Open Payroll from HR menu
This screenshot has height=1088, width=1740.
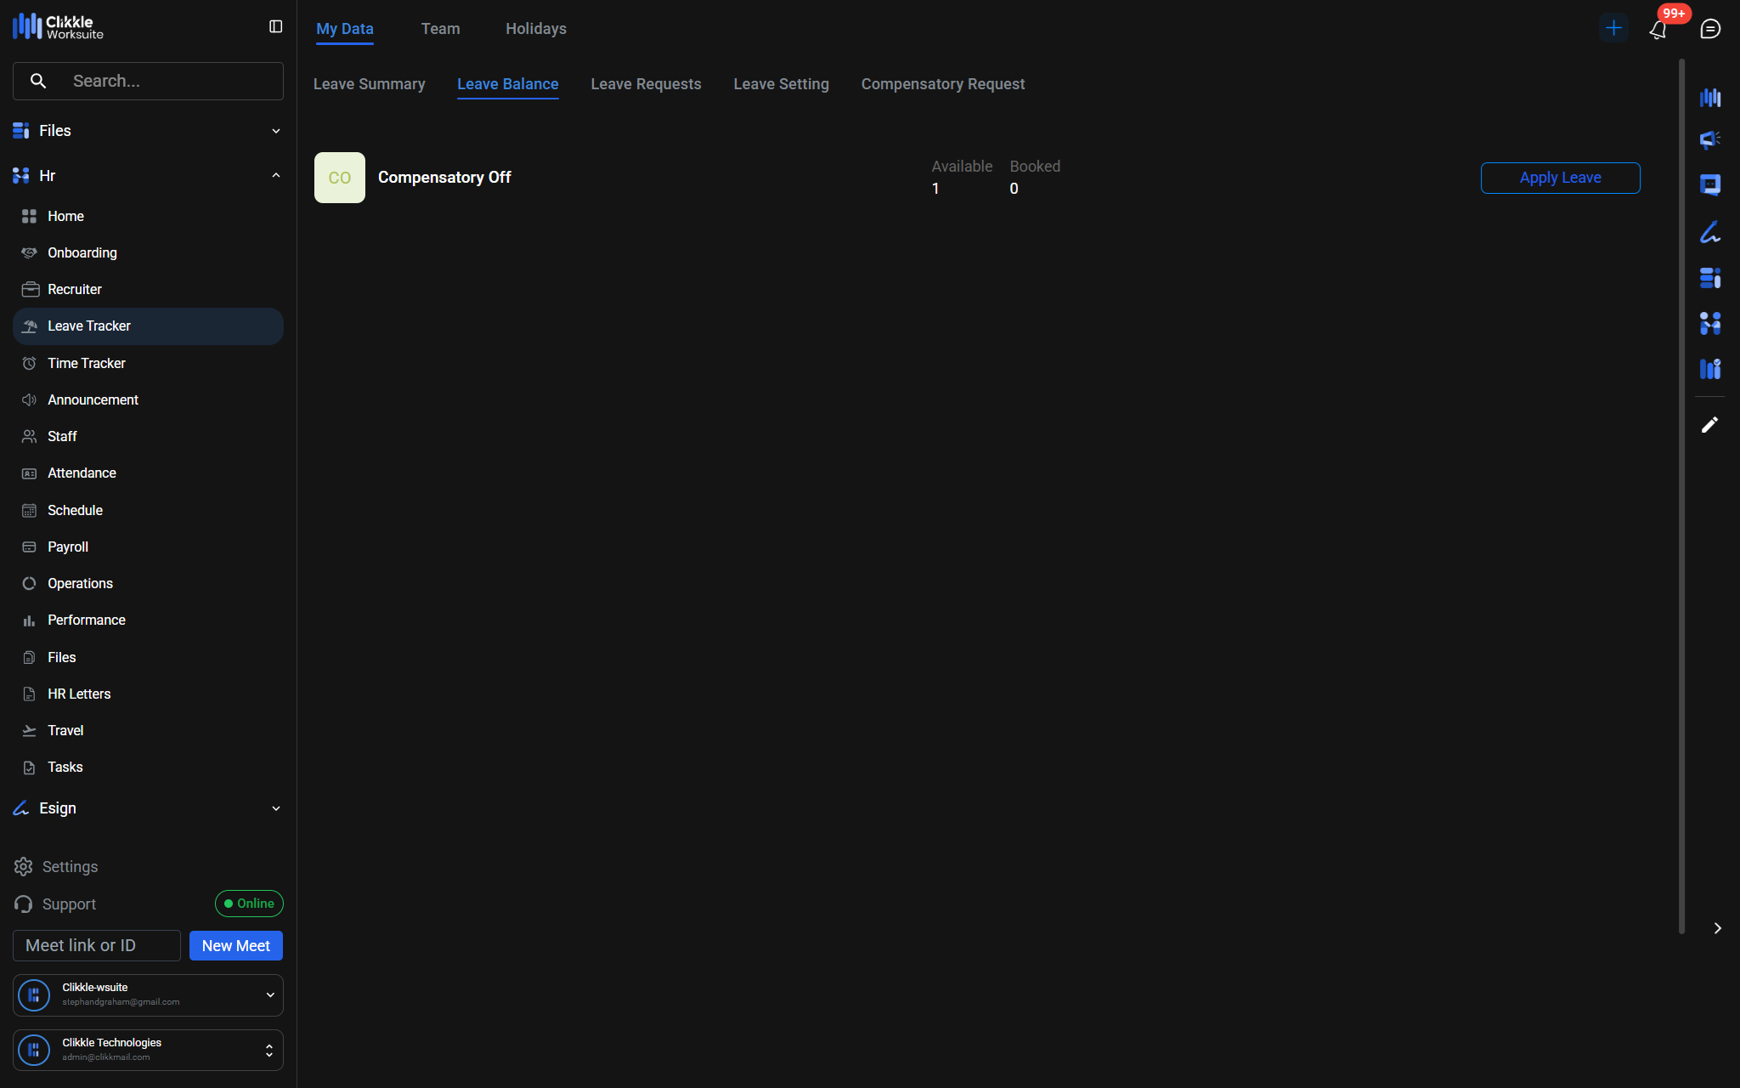(67, 547)
